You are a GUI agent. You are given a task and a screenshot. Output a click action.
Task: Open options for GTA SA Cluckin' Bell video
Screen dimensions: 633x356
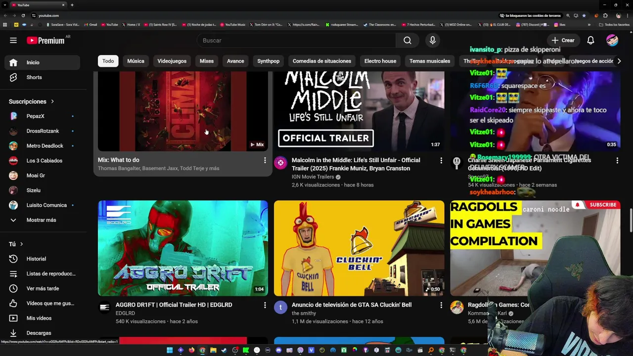click(x=441, y=305)
